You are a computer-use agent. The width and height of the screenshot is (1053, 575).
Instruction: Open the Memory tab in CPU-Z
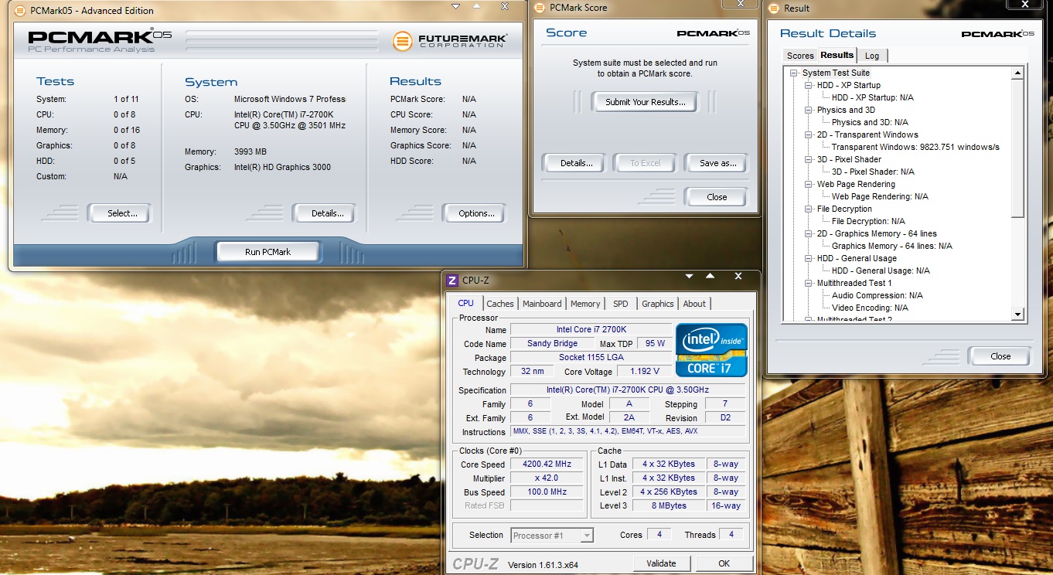pos(585,304)
